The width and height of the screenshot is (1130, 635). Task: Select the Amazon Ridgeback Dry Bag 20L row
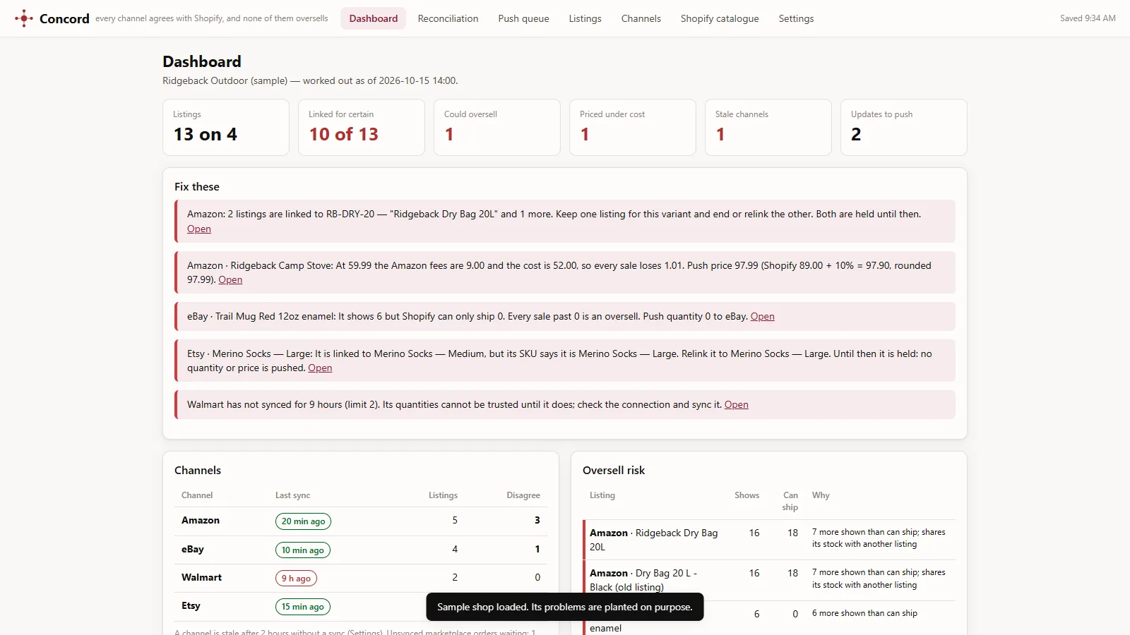click(x=768, y=540)
